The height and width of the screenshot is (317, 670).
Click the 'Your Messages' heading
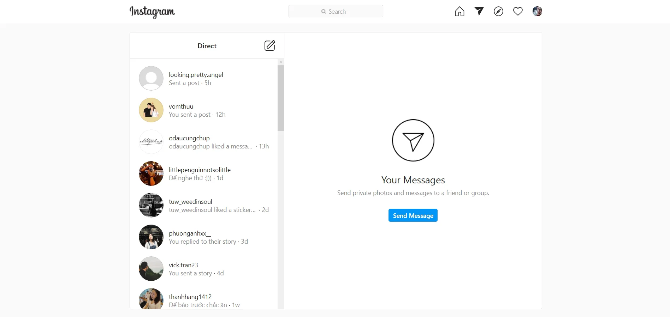[x=413, y=180]
